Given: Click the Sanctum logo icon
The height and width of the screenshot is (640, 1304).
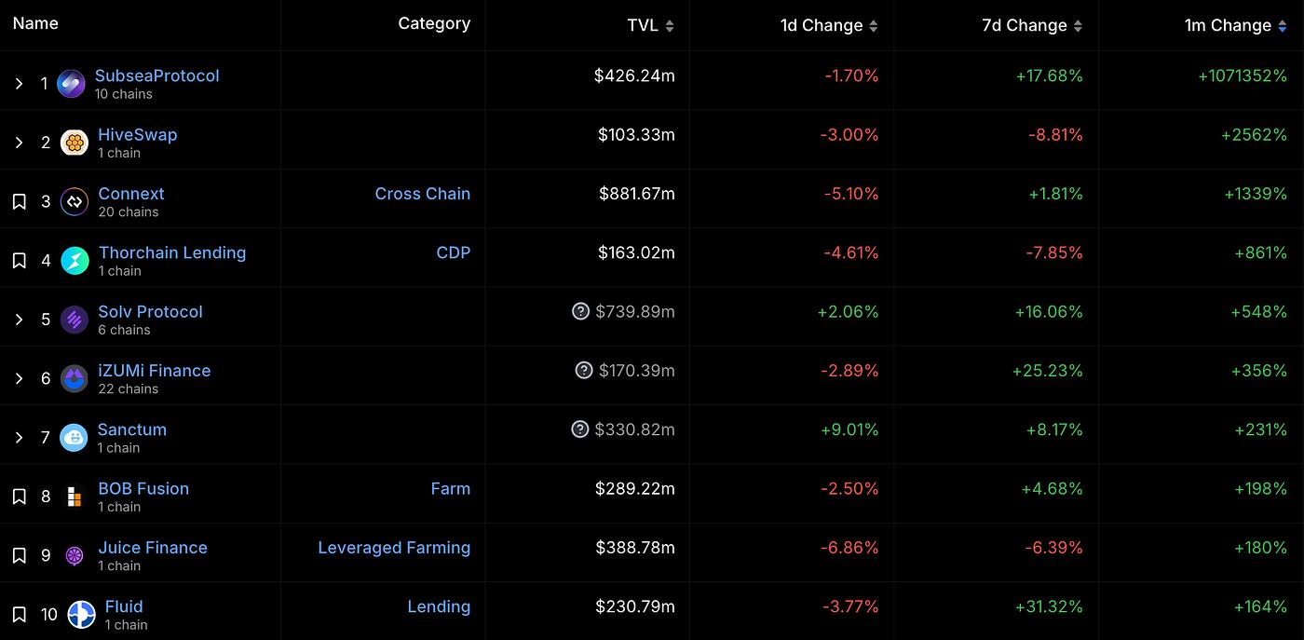Looking at the screenshot, I should [x=74, y=438].
